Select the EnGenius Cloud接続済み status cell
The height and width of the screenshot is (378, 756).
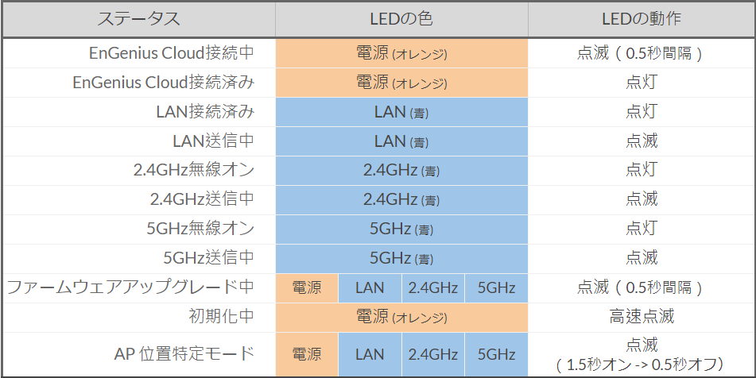coord(163,83)
